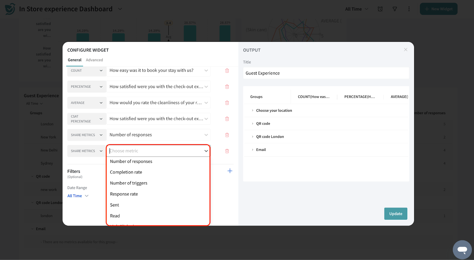Delete the PERCENTAGE metric row
Viewport: 474px width, 260px height.
227,87
